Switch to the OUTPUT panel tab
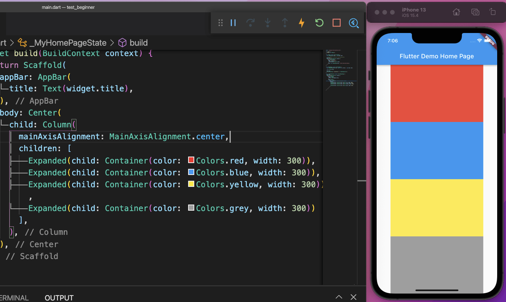506x302 pixels. [59, 298]
